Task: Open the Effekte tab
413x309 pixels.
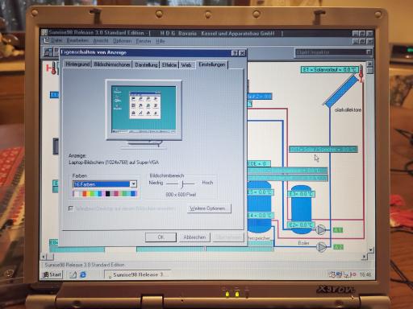Action: click(x=169, y=65)
